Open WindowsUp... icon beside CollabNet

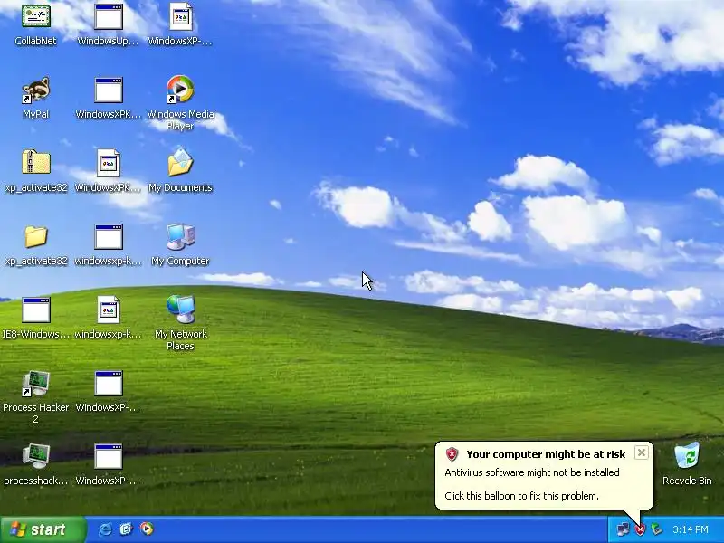109,16
